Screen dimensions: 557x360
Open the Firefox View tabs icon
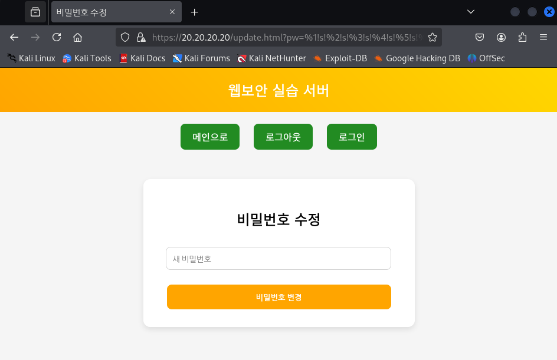pyautogui.click(x=35, y=12)
